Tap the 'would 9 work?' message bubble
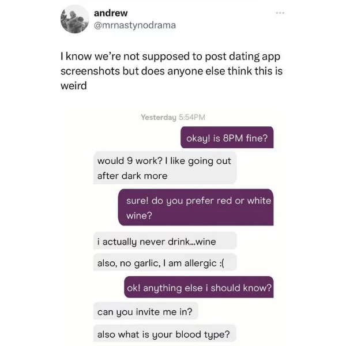Screen dimensions: 346x346 click(x=165, y=168)
